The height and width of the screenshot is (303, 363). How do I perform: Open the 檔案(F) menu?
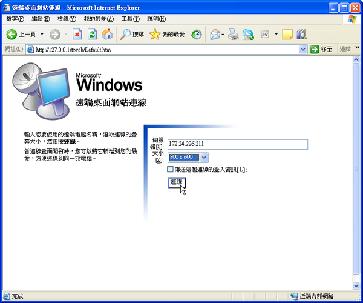15,19
